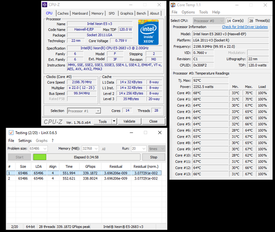Screen dimensions: 275x232
Task: Expand the Tools dropdown arrow in CPU-Z
Action: [114, 121]
